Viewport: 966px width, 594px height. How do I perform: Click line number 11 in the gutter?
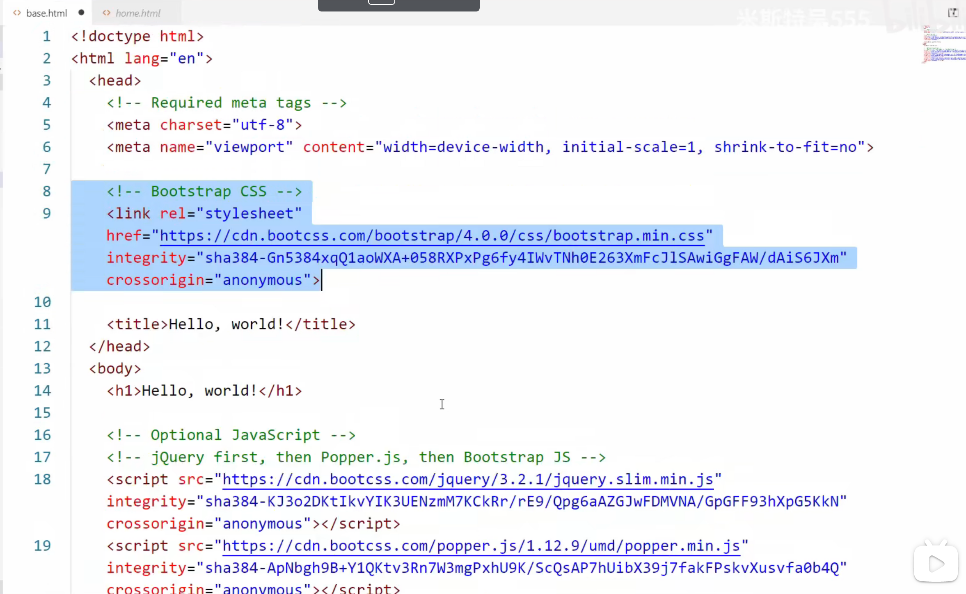(42, 324)
